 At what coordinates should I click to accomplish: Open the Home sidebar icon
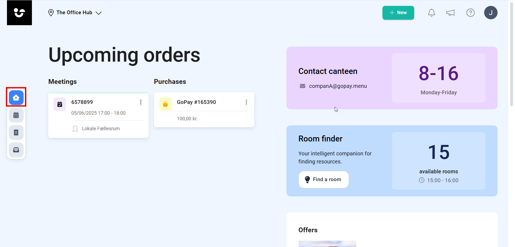(16, 98)
